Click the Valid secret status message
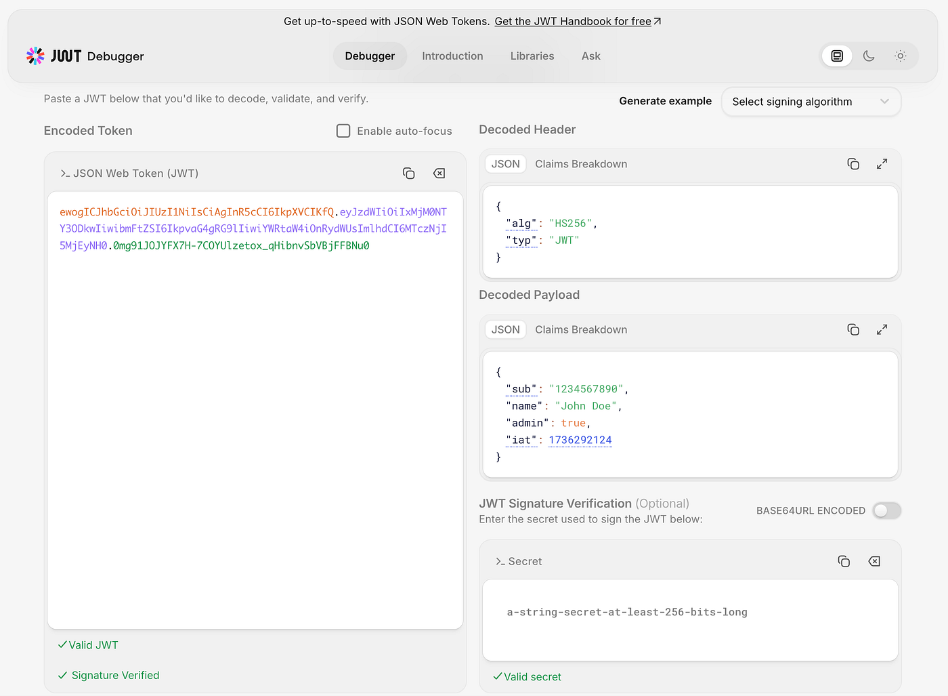This screenshot has width=948, height=696. [527, 676]
